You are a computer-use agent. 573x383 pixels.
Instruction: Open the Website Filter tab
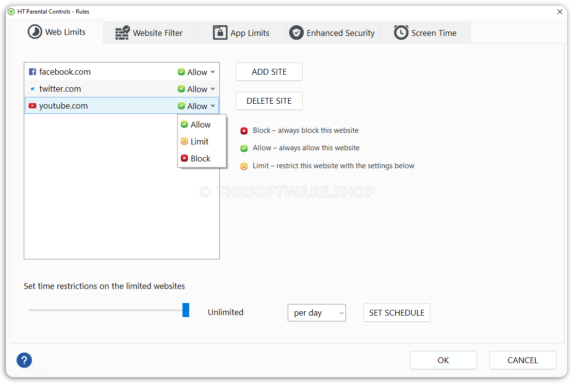pyautogui.click(x=149, y=33)
